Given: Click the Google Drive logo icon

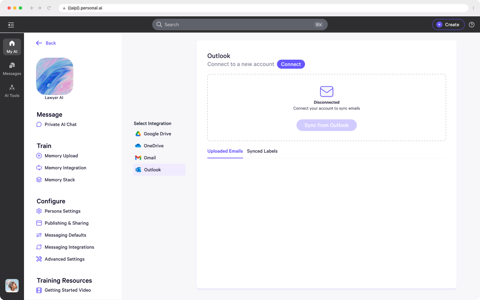Looking at the screenshot, I should click(x=138, y=134).
